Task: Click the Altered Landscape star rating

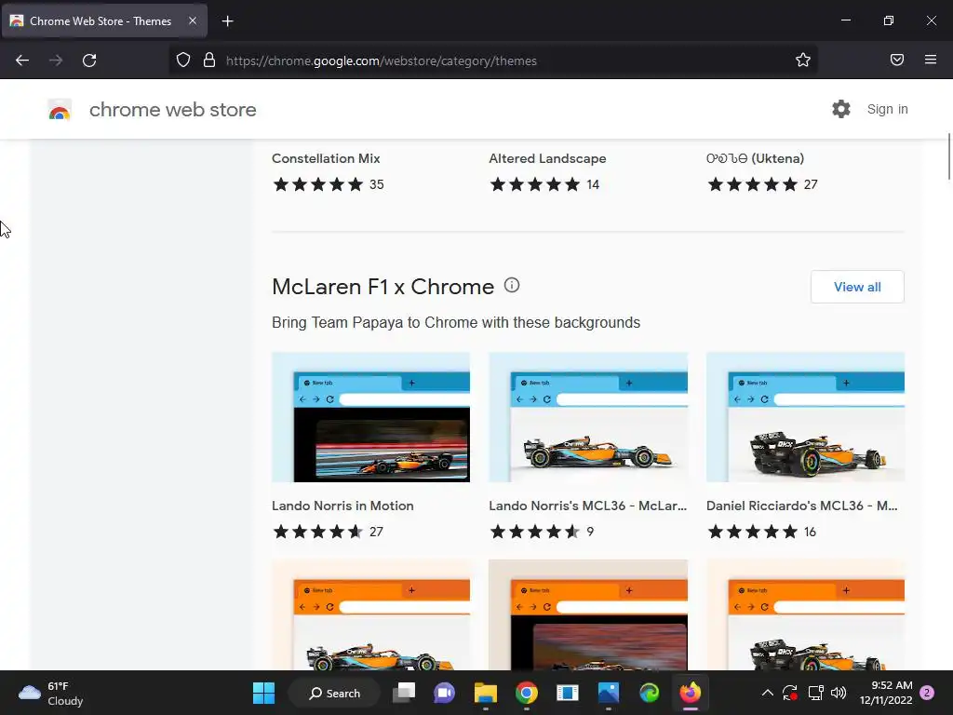Action: coord(535,184)
